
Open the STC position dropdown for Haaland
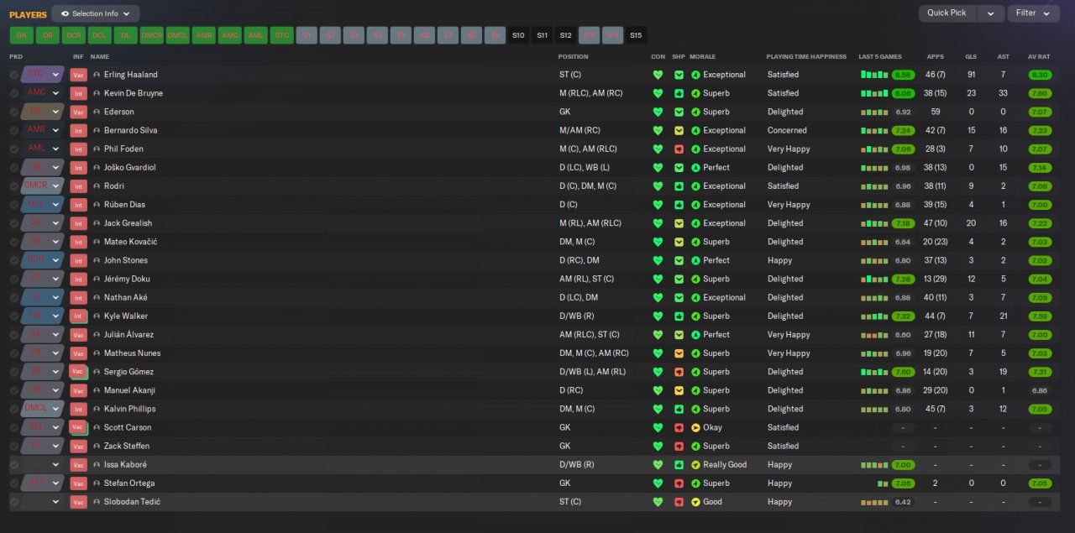pos(43,75)
